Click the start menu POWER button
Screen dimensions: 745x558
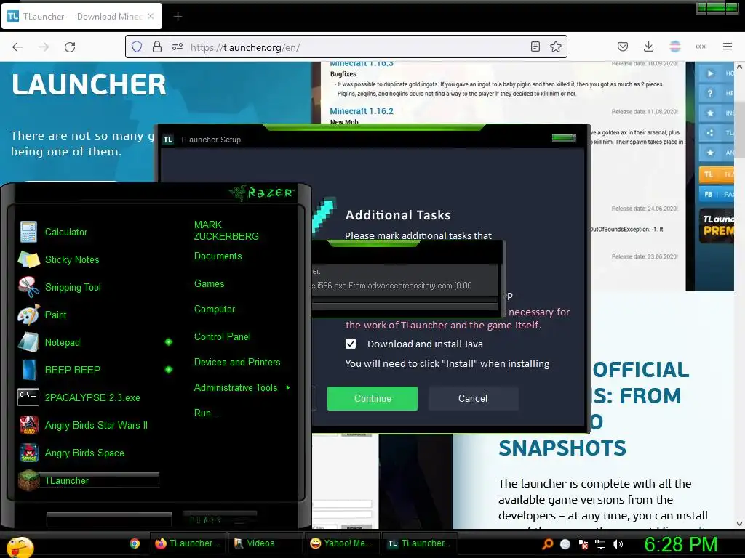pyautogui.click(x=220, y=519)
